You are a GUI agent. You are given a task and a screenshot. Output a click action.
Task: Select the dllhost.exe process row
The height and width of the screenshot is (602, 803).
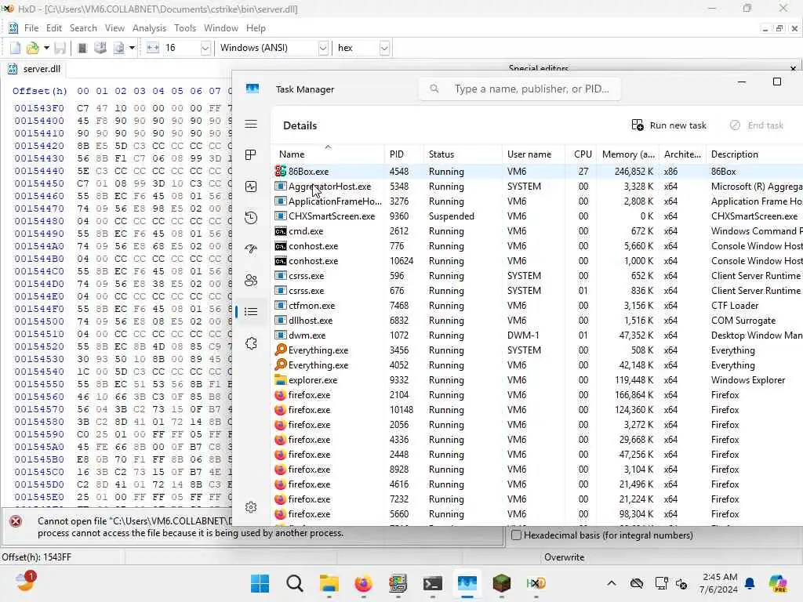pyautogui.click(x=536, y=321)
